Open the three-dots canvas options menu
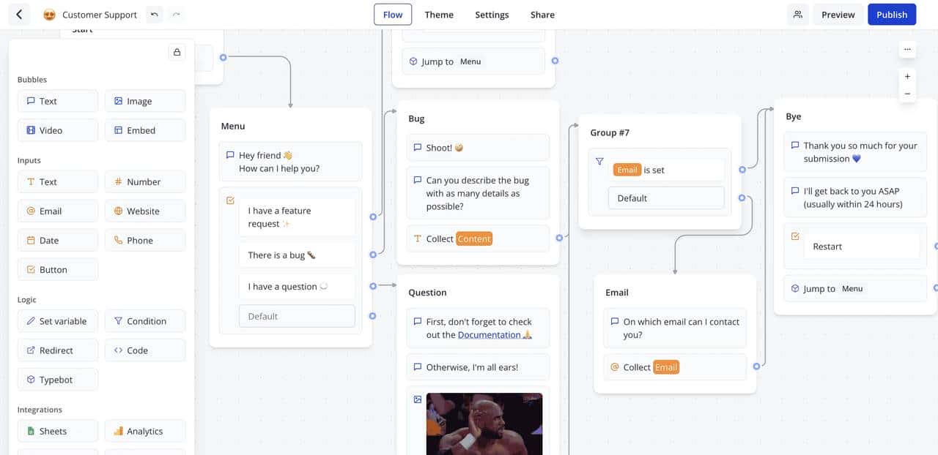938x455 pixels. click(907, 49)
